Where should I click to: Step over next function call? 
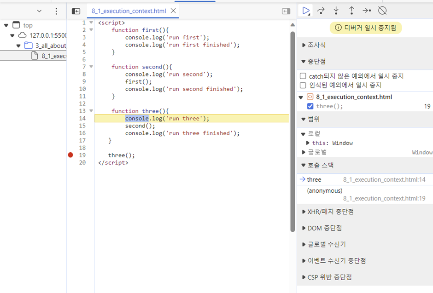(321, 11)
